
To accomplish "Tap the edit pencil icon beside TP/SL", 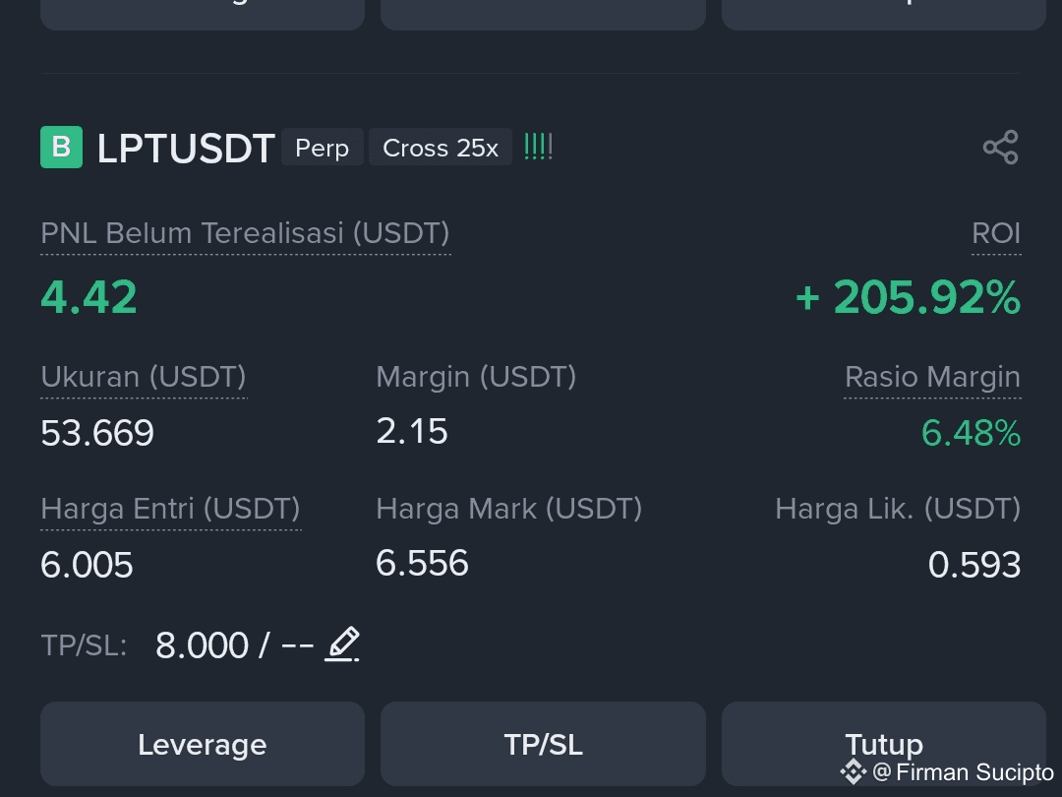I will [x=342, y=644].
